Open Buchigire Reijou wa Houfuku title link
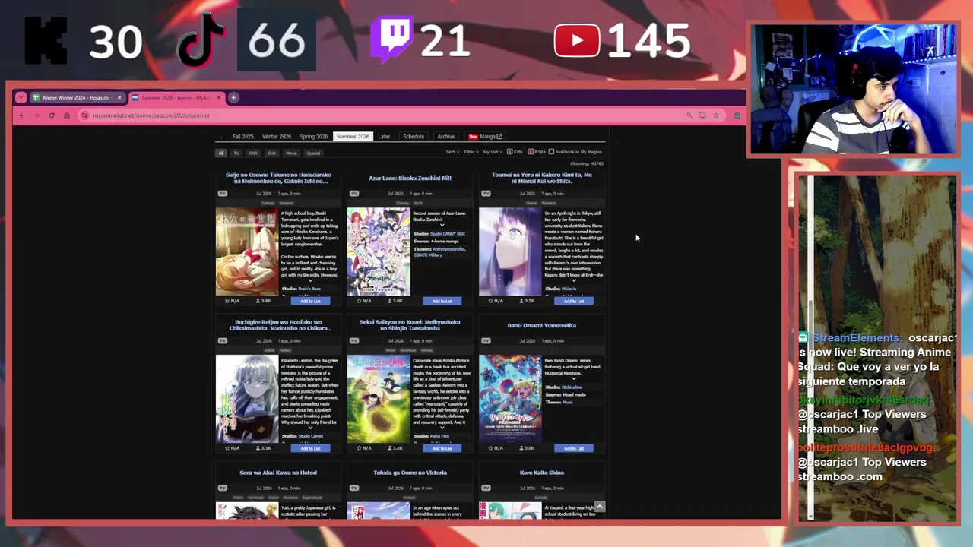 [278, 325]
